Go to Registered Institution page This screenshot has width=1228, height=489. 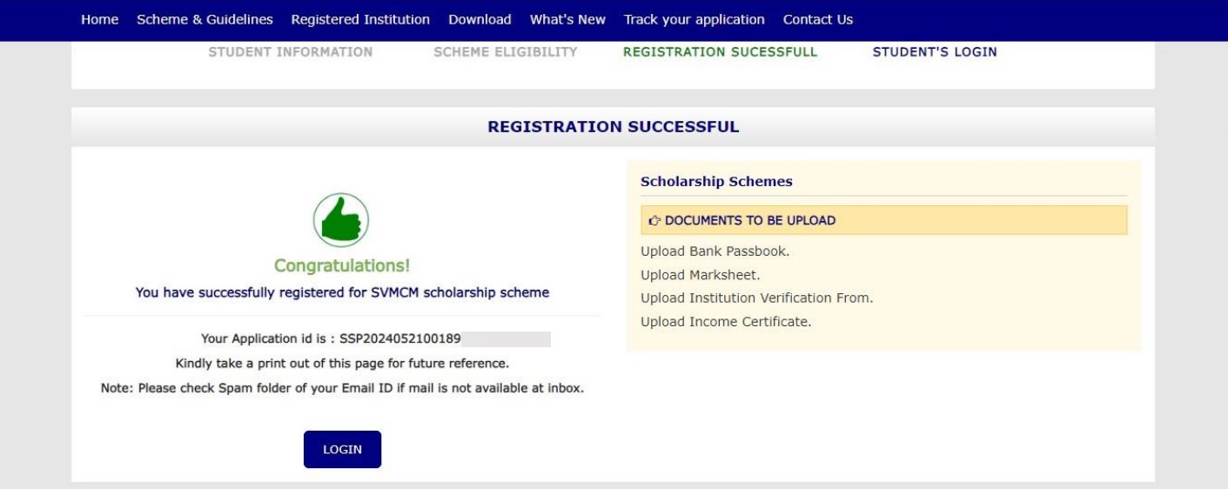pos(360,19)
